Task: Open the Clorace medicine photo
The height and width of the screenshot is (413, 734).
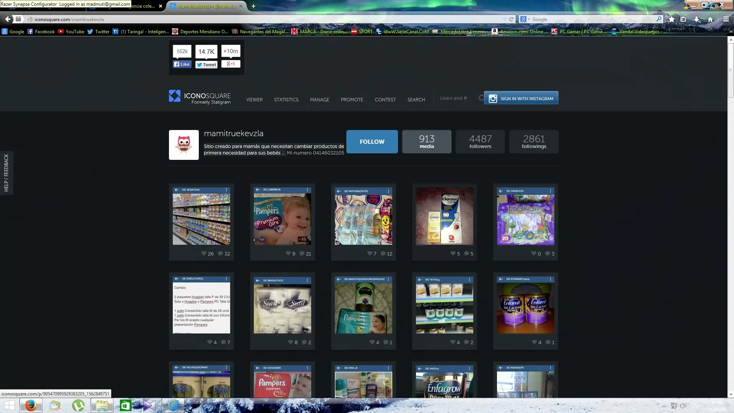Action: point(445,216)
